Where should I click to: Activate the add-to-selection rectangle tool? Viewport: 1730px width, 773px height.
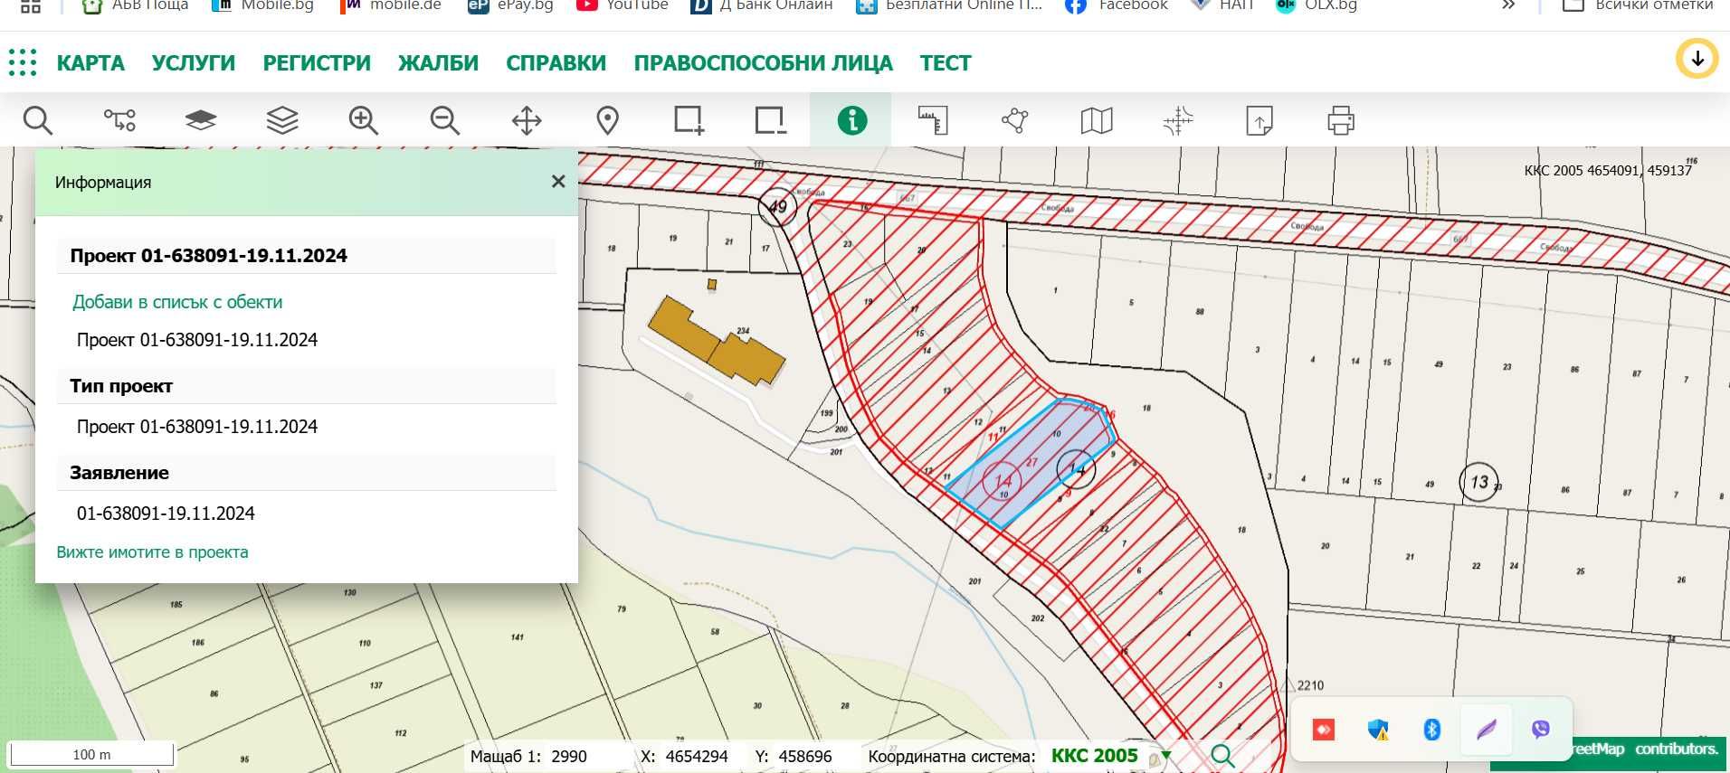[x=689, y=120]
